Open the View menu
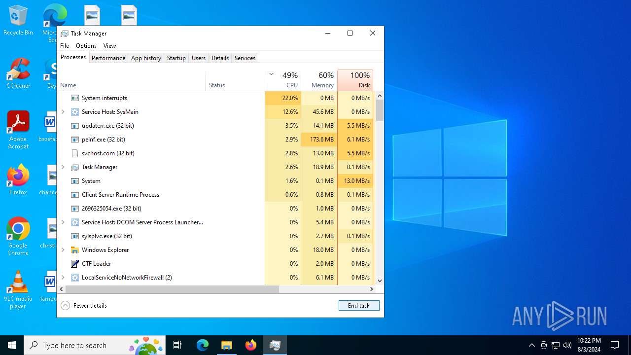The width and height of the screenshot is (631, 355). [109, 46]
